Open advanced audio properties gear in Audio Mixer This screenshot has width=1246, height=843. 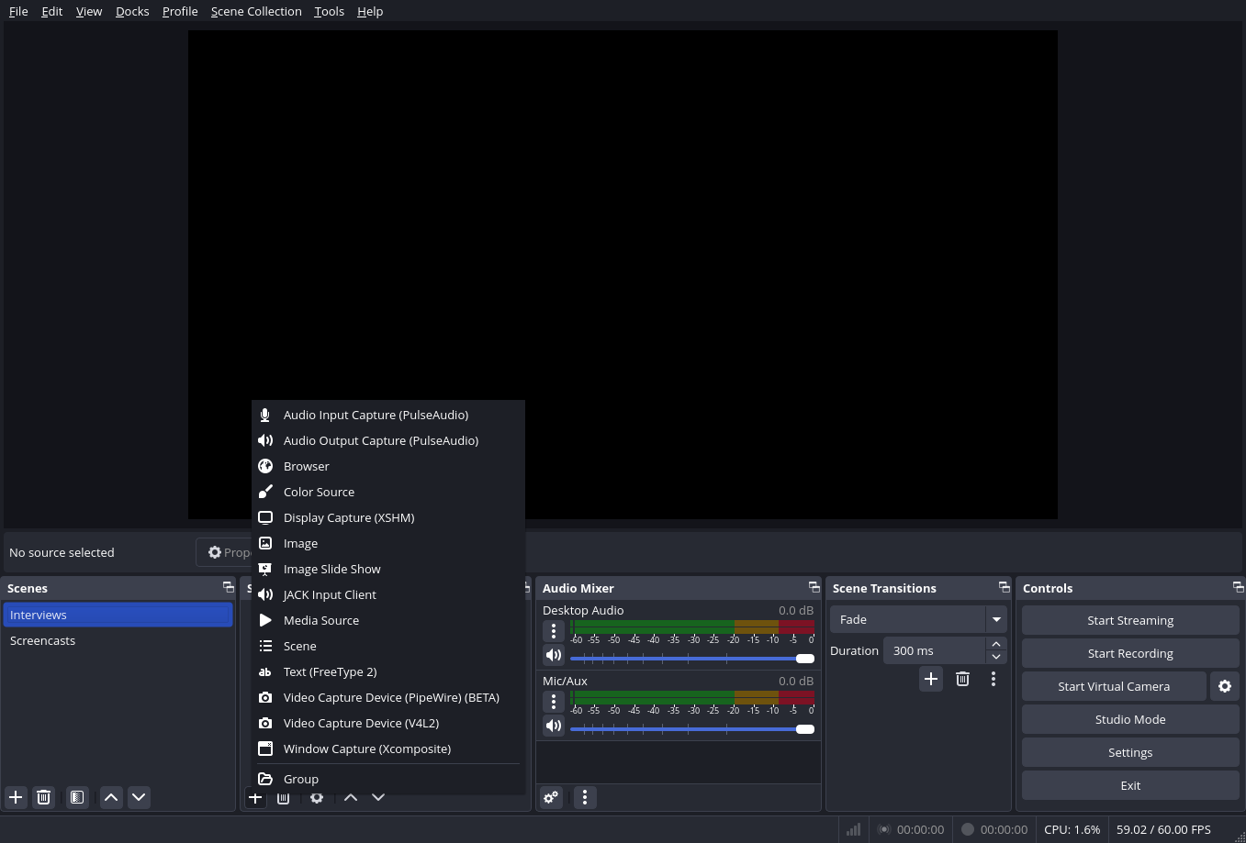(x=550, y=797)
